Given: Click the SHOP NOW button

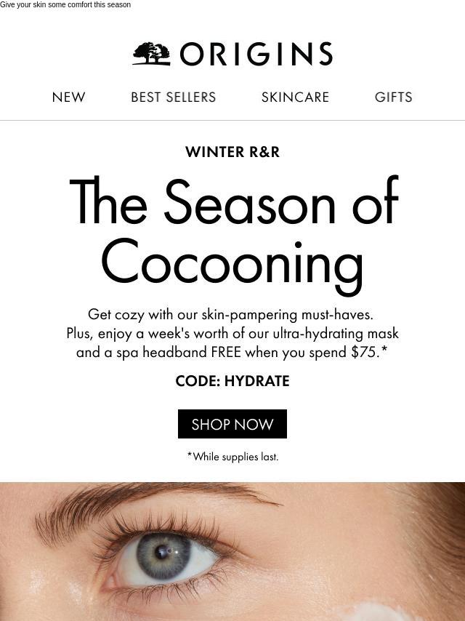Looking at the screenshot, I should click(232, 424).
